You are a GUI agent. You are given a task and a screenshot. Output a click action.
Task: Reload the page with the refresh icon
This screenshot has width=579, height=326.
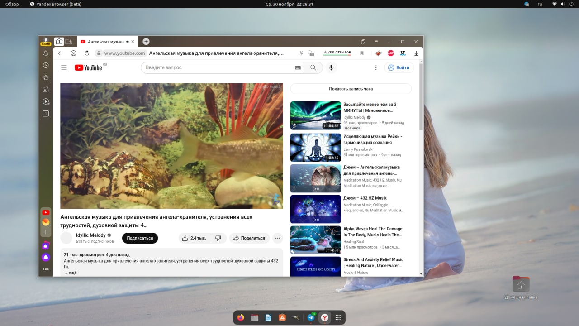click(87, 53)
